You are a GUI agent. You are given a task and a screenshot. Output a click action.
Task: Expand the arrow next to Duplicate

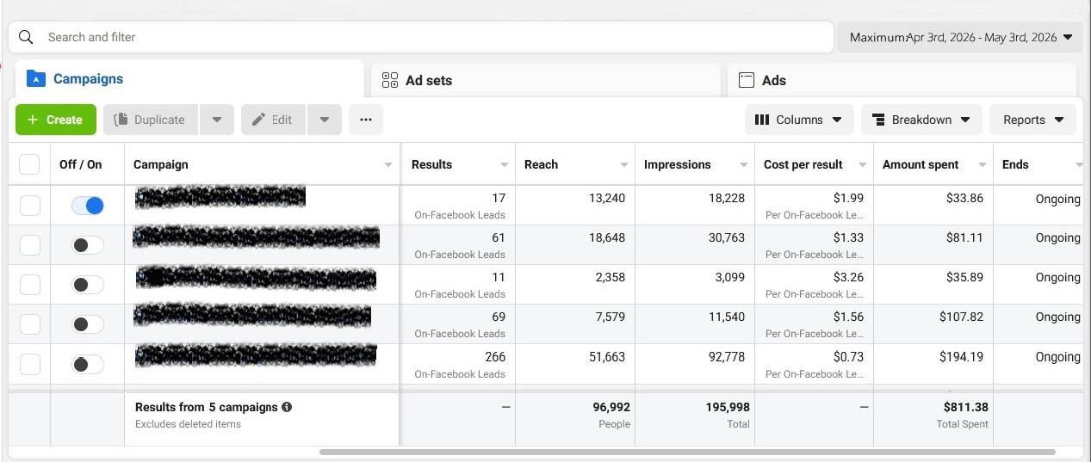pos(217,120)
